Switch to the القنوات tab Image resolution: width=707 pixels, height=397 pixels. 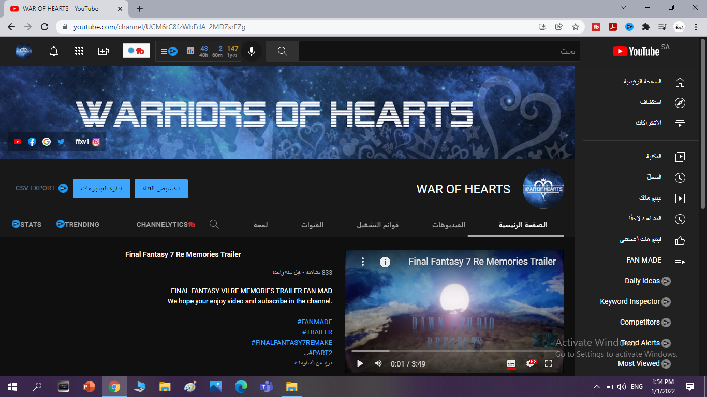click(x=313, y=225)
